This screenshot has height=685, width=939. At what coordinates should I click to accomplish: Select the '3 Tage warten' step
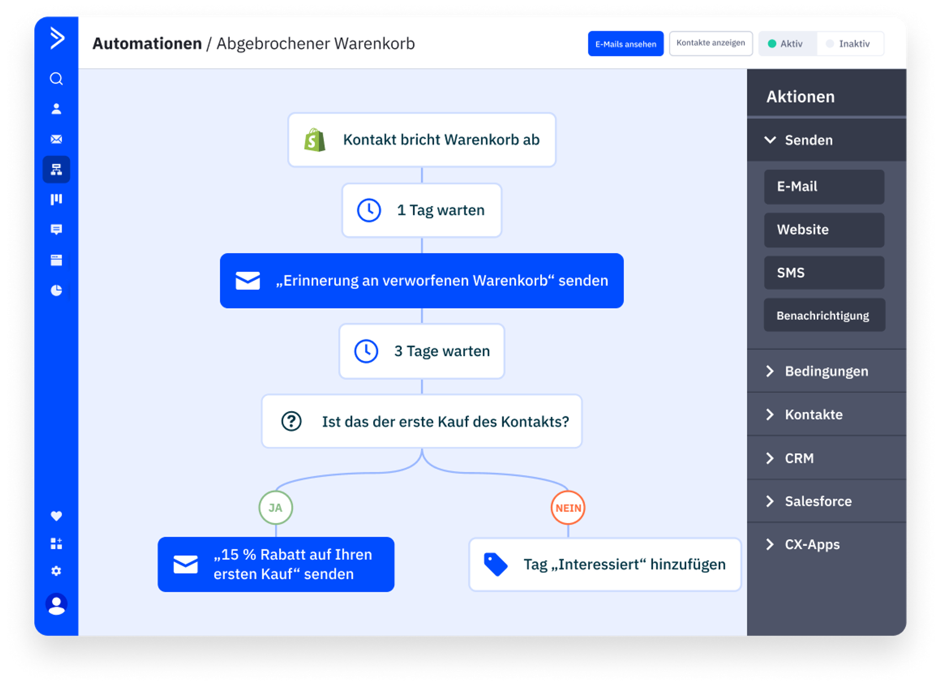[x=422, y=351]
